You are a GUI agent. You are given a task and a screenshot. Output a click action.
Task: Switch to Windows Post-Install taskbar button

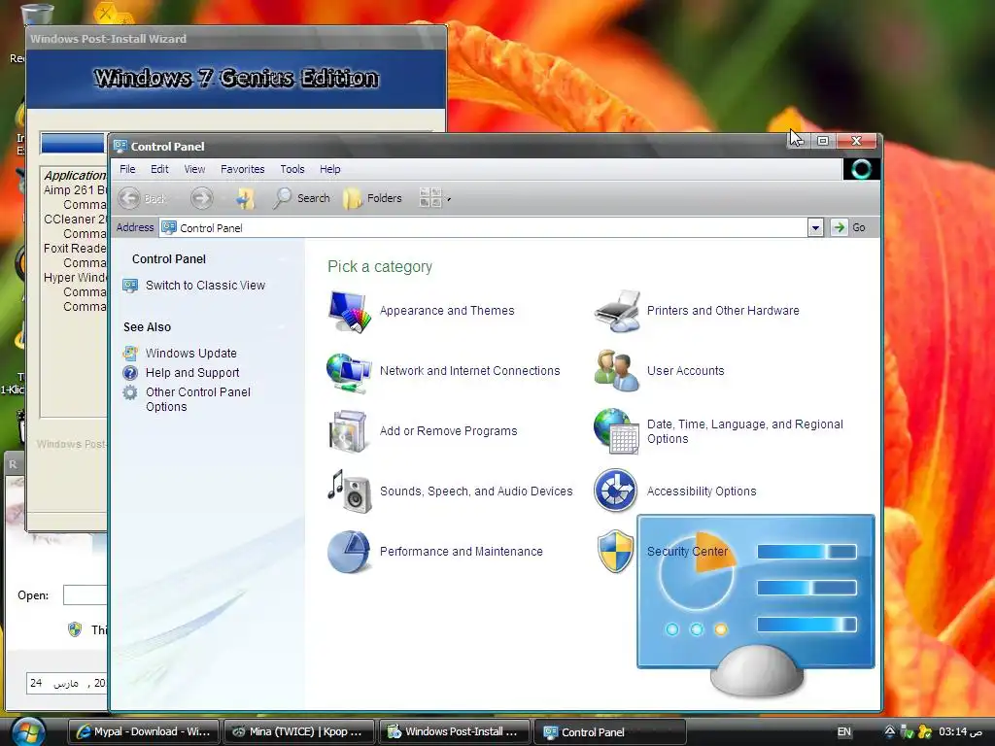pos(455,732)
